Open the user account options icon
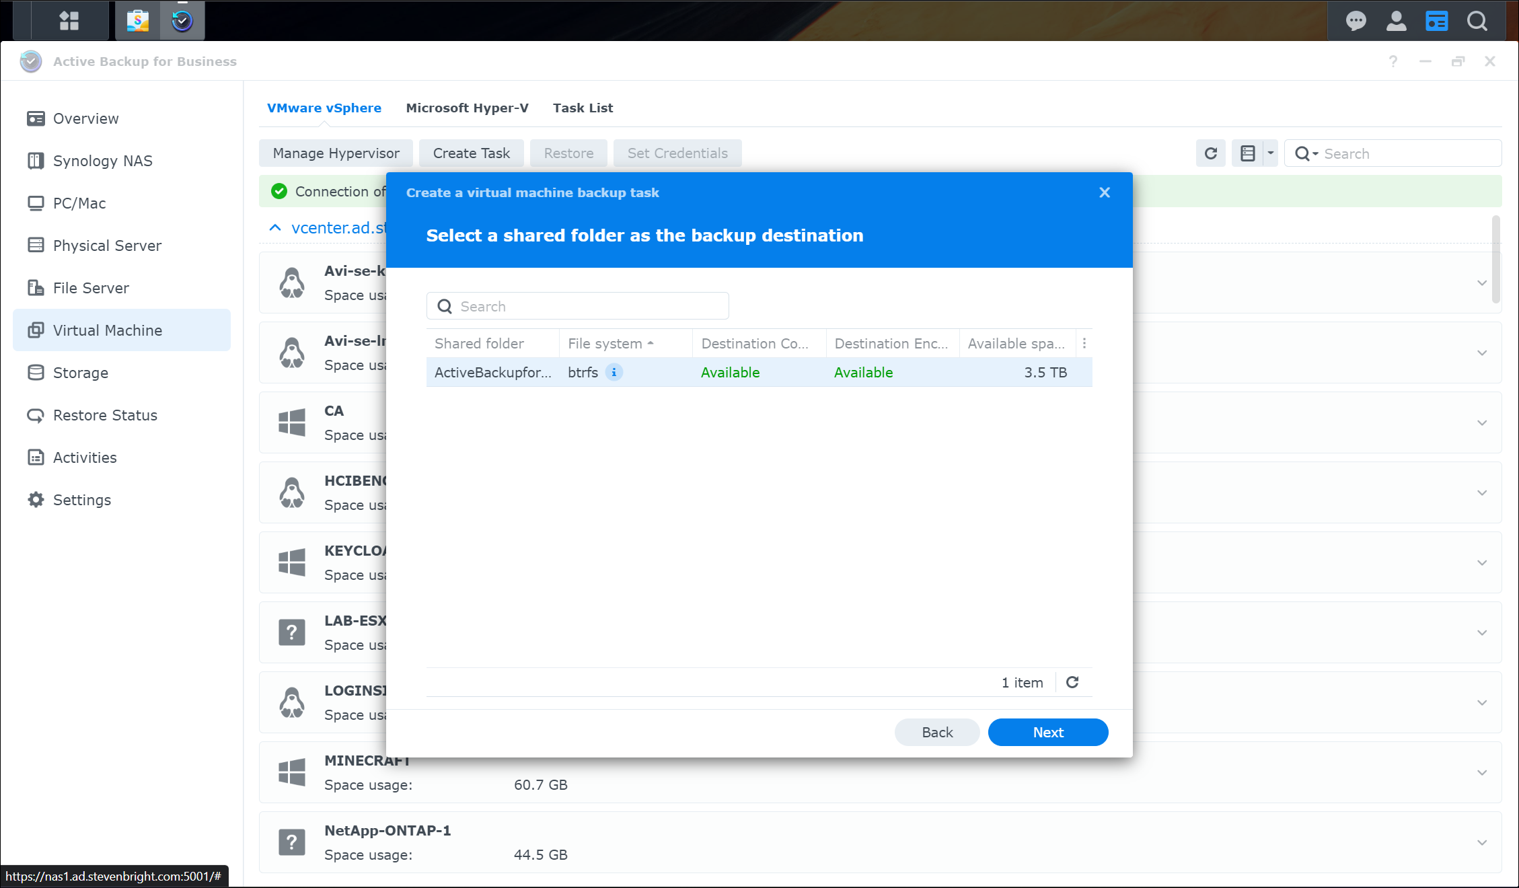 point(1396,21)
